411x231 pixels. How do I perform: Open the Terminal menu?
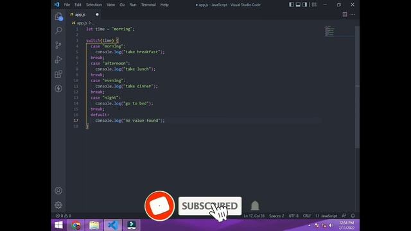[x=148, y=4]
